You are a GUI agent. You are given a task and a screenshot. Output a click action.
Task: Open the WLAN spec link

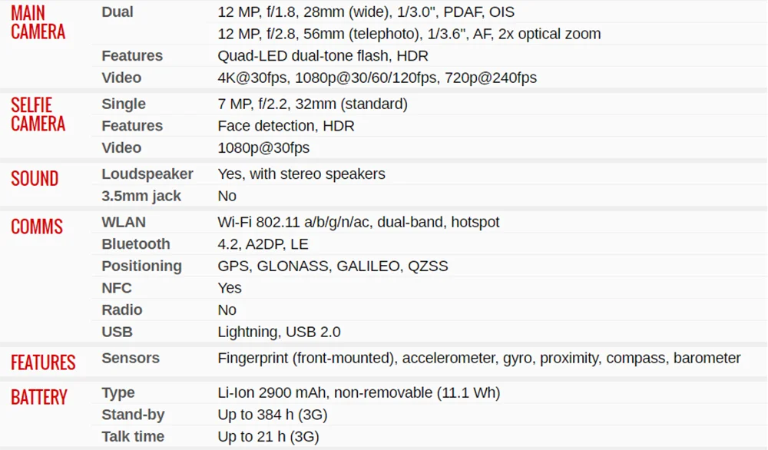pyautogui.click(x=124, y=222)
